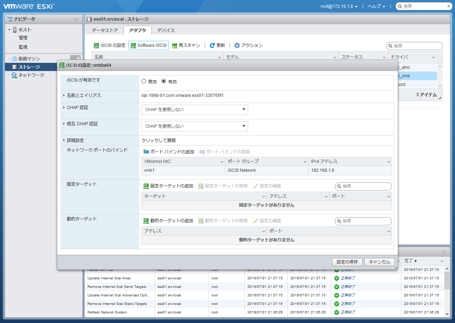
Task: Click 更新 refresh icon
Action: (x=212, y=45)
